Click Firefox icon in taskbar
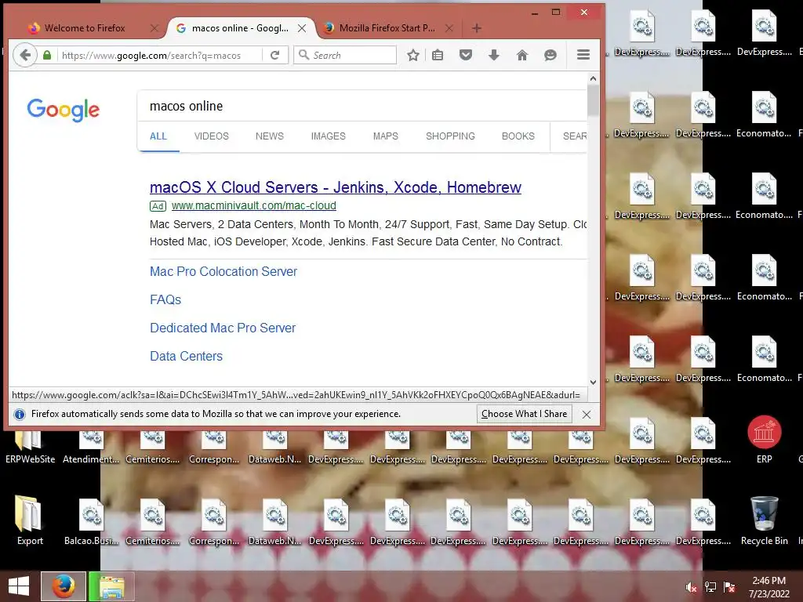The width and height of the screenshot is (803, 602). (64, 586)
